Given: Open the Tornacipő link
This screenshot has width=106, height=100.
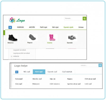Looking at the screenshot, I should [x=19, y=79].
